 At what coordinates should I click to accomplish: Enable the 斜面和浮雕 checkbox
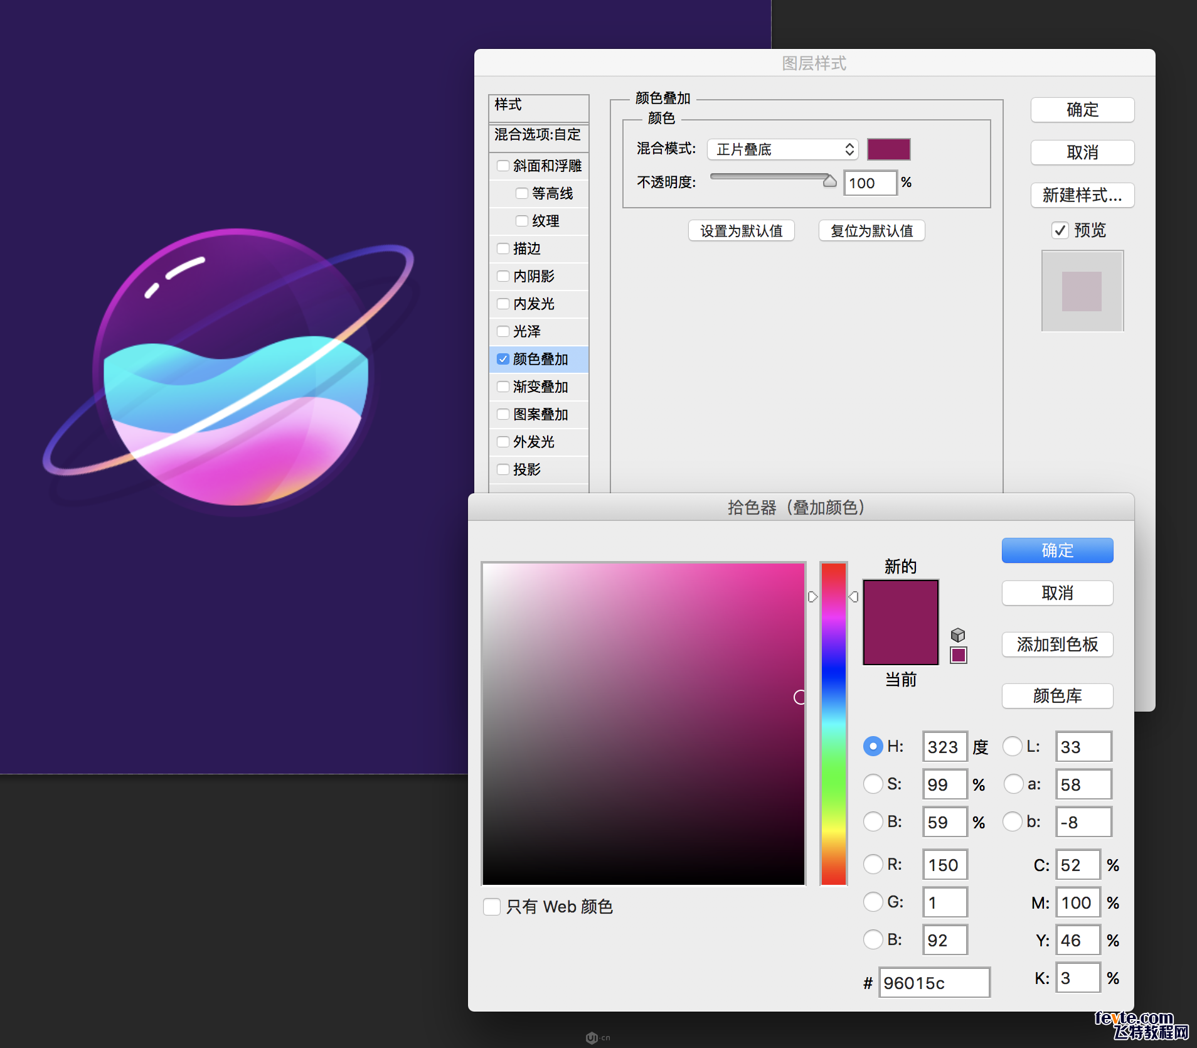pos(503,166)
